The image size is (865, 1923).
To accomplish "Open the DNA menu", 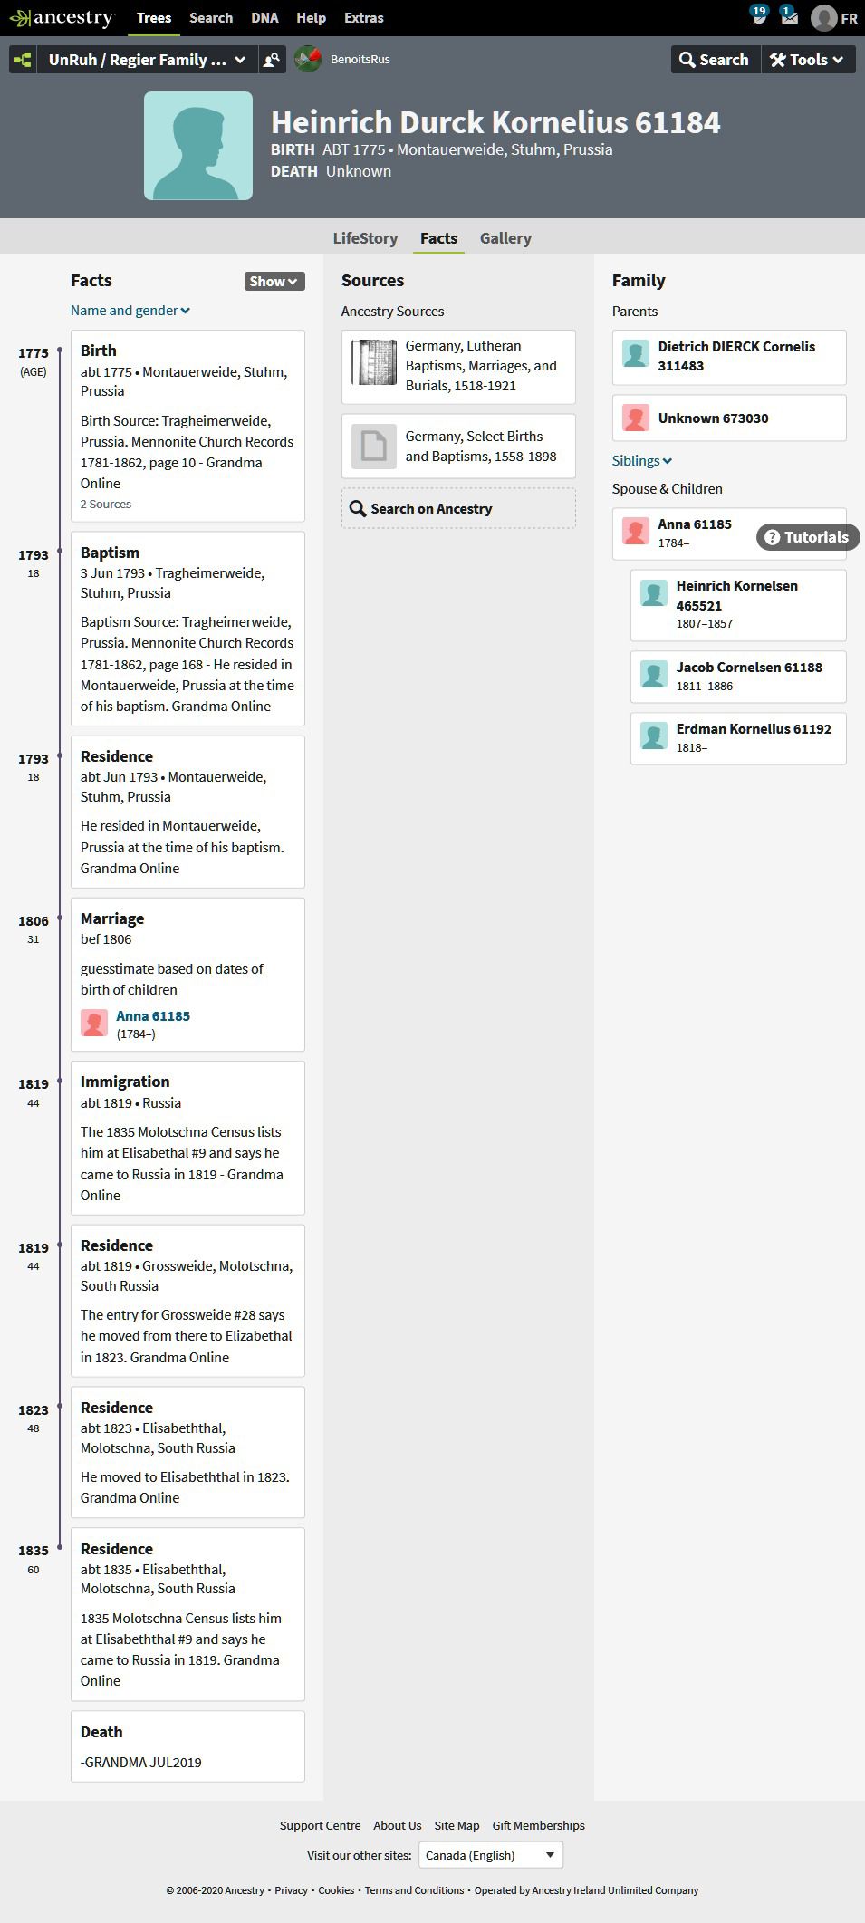I will point(264,17).
